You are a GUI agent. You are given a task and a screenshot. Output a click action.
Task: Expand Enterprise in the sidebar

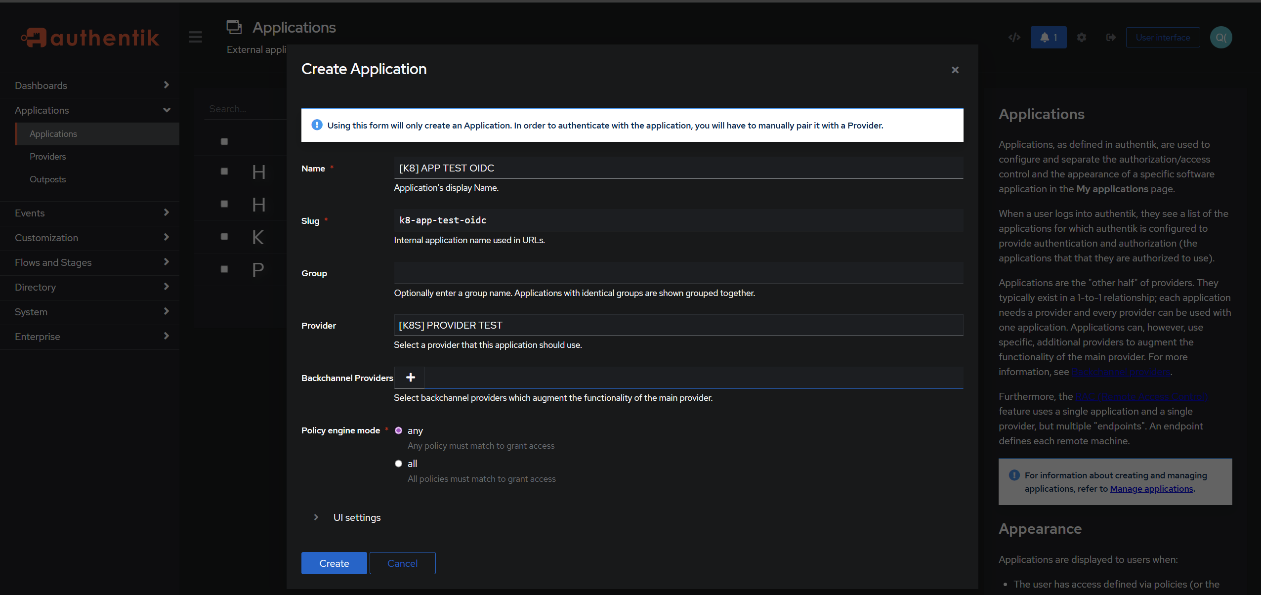click(x=90, y=337)
